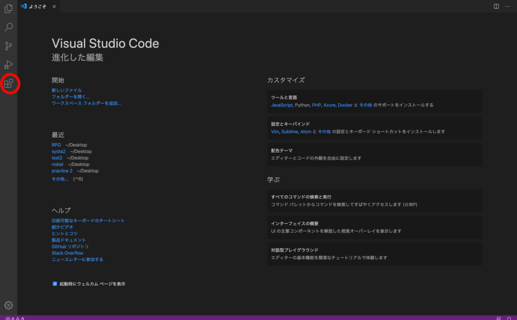This screenshot has height=320, width=517.
Task: Install JavaScript support via its link
Action: click(x=282, y=105)
